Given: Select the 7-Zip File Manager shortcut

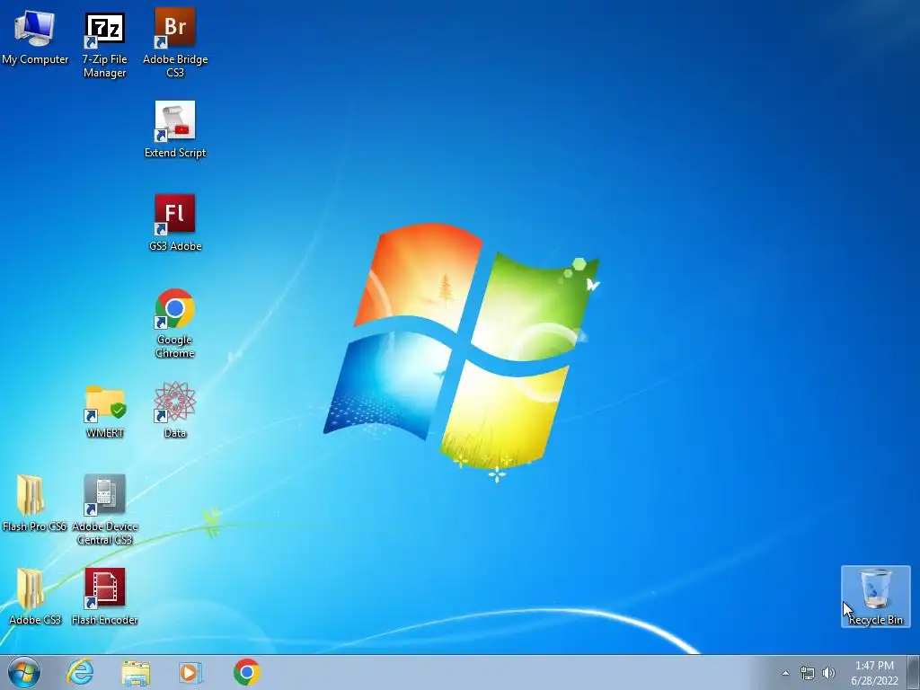Looking at the screenshot, I should point(104,44).
